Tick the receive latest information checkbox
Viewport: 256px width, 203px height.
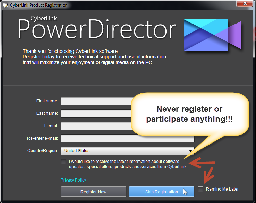click(x=63, y=162)
